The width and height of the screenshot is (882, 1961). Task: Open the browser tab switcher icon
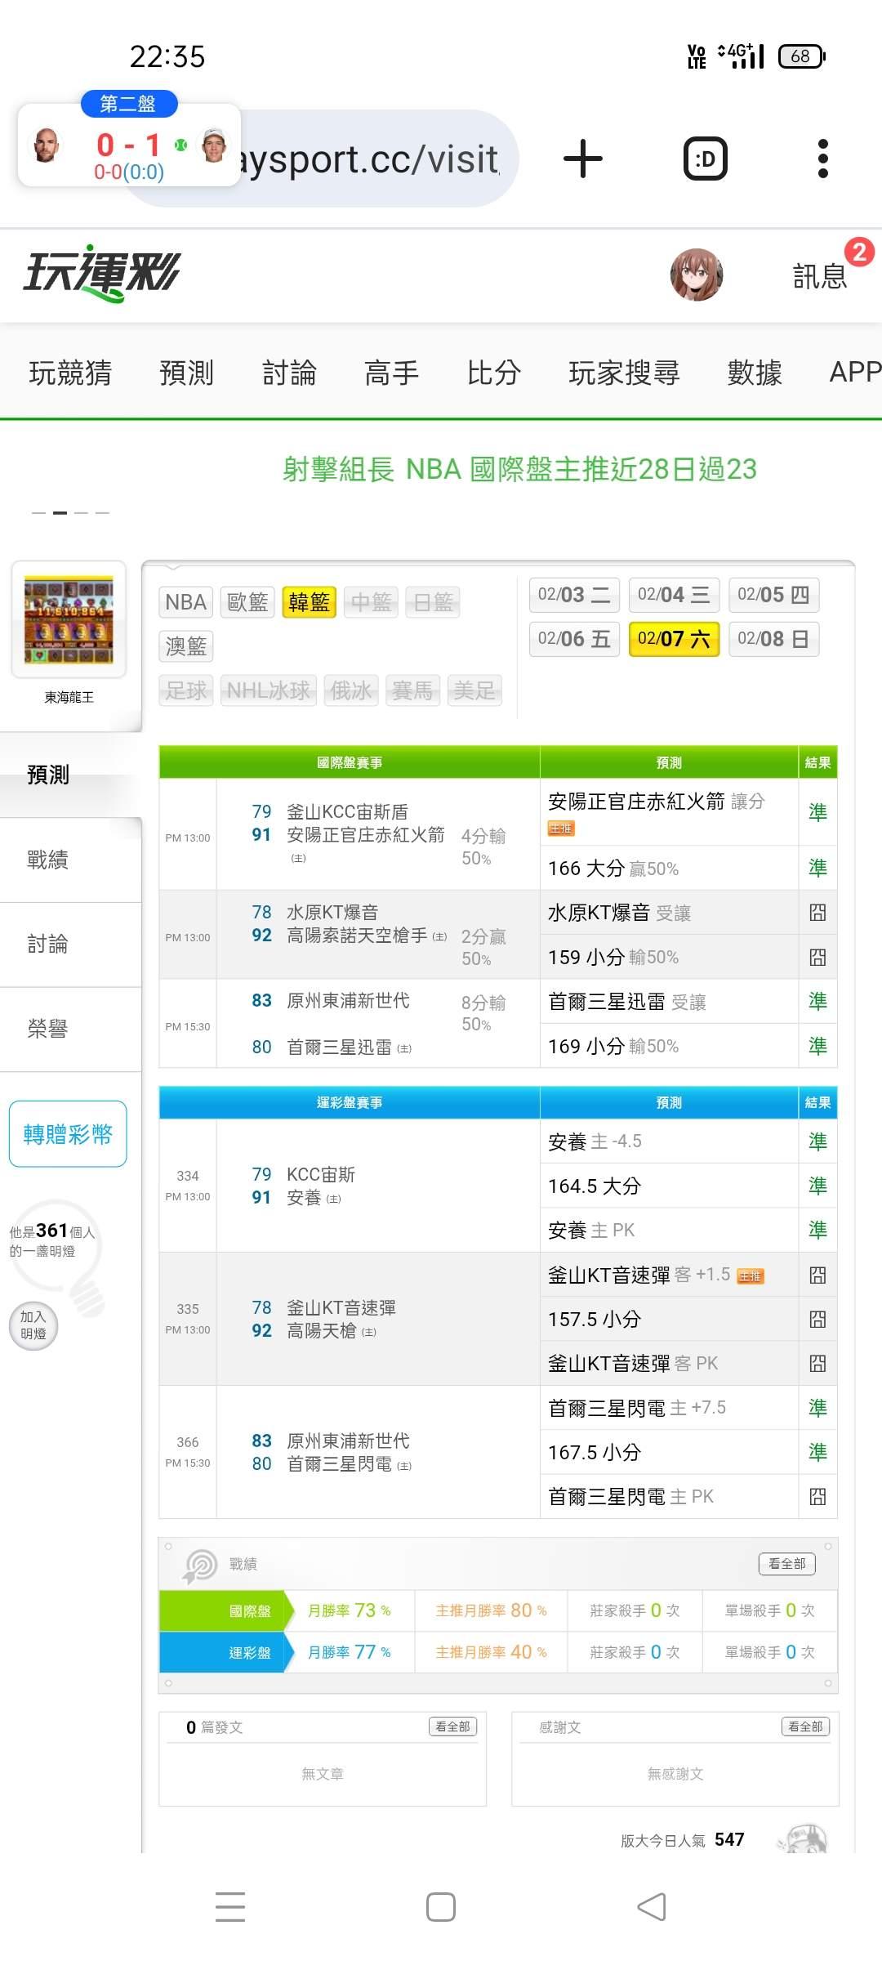tap(706, 159)
